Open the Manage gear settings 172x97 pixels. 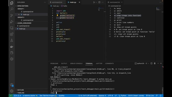[12, 91]
